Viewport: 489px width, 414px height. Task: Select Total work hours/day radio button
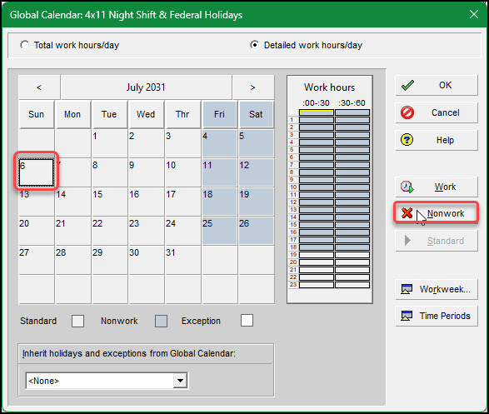point(25,45)
